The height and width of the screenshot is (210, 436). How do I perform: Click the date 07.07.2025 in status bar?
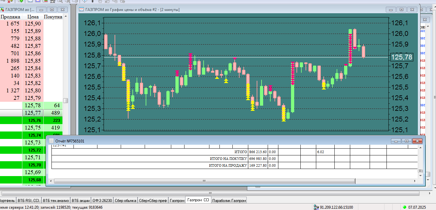417,207
